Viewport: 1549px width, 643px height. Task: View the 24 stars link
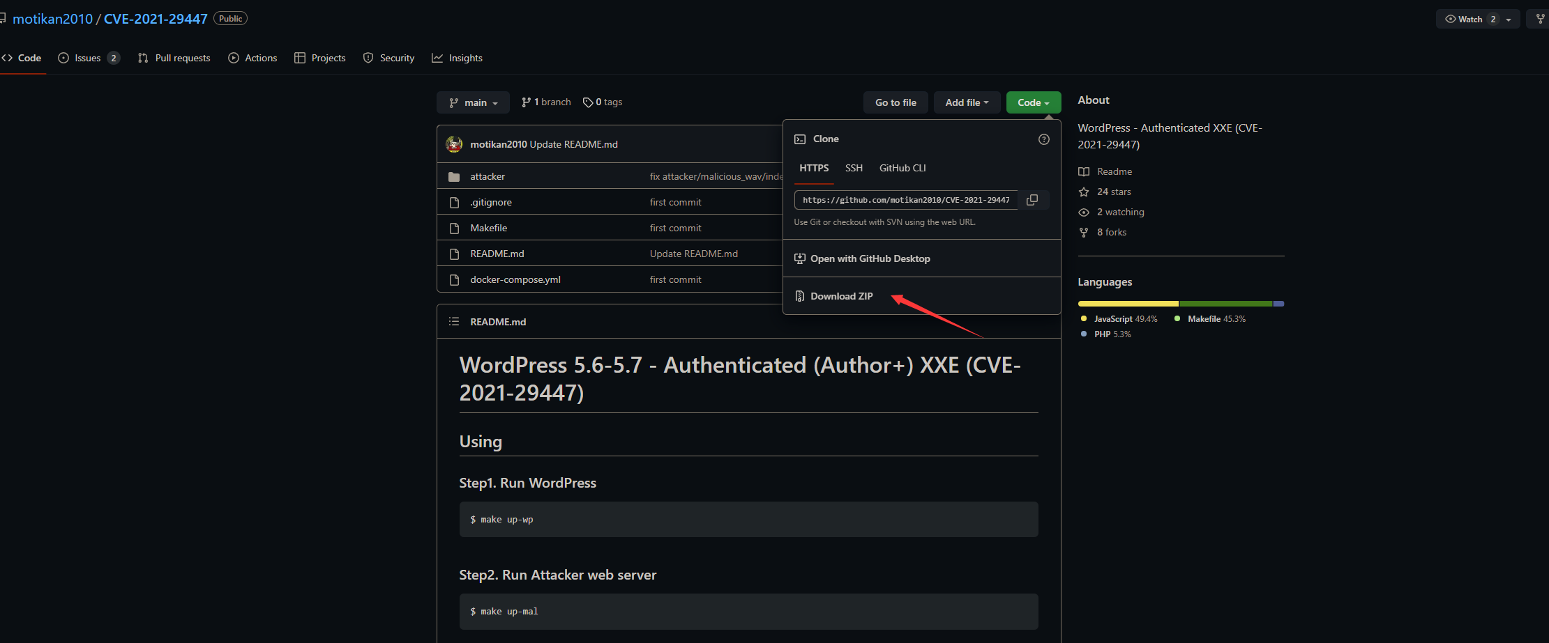tap(1114, 192)
